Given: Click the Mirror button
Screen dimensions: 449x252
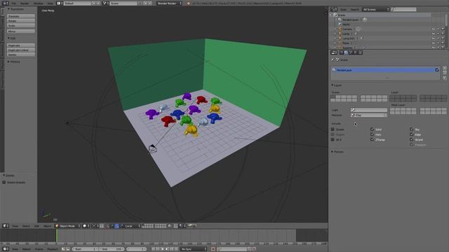Looking at the screenshot, I should [21, 31].
